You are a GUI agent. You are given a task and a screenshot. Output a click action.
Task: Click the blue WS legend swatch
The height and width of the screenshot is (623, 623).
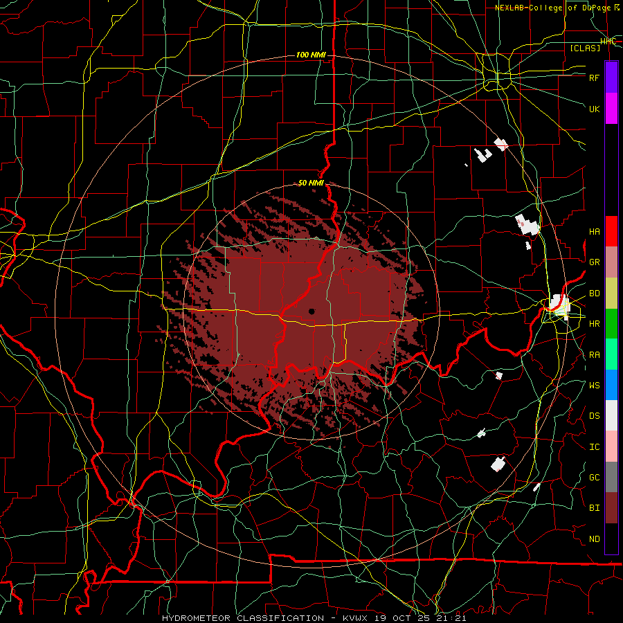[611, 385]
